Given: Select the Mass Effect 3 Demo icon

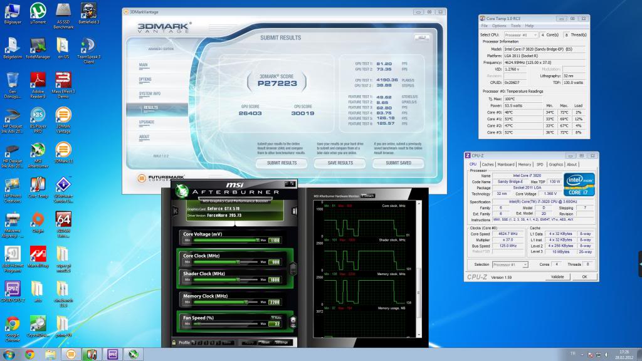Looking at the screenshot, I should [63, 85].
